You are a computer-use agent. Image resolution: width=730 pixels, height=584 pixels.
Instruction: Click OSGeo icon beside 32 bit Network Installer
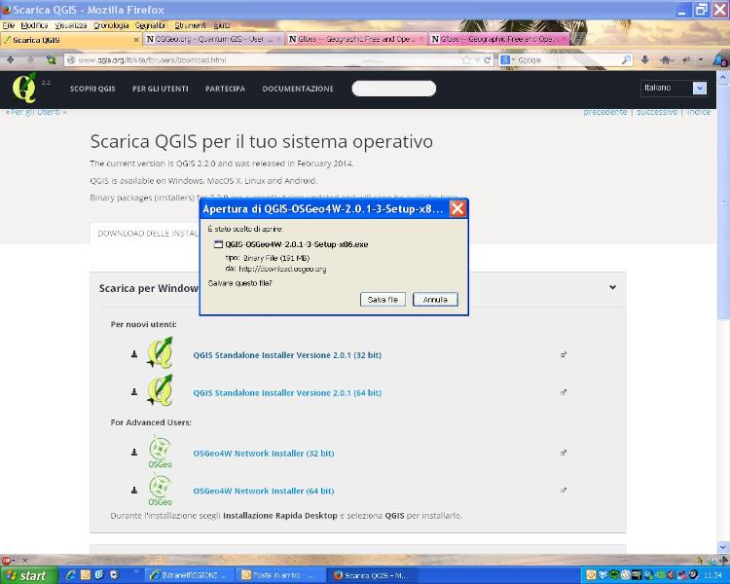click(160, 453)
